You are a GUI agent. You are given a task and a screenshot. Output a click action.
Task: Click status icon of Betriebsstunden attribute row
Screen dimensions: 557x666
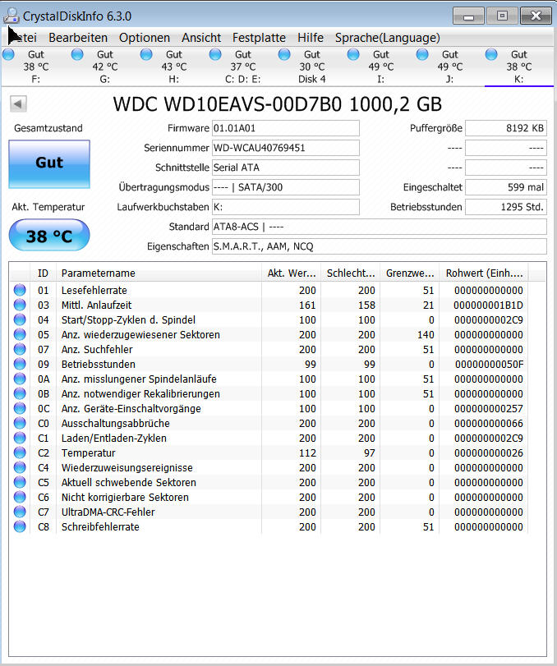pyautogui.click(x=20, y=364)
